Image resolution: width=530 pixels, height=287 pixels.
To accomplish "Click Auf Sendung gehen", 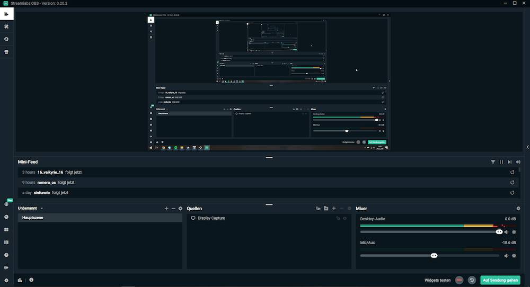I will pos(500,280).
